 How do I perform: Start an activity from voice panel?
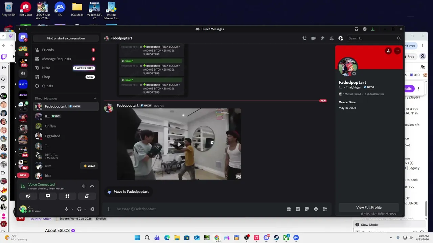coord(67,196)
